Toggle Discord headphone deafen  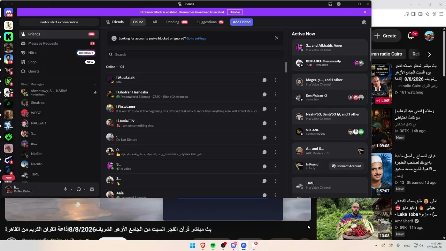click(79, 189)
